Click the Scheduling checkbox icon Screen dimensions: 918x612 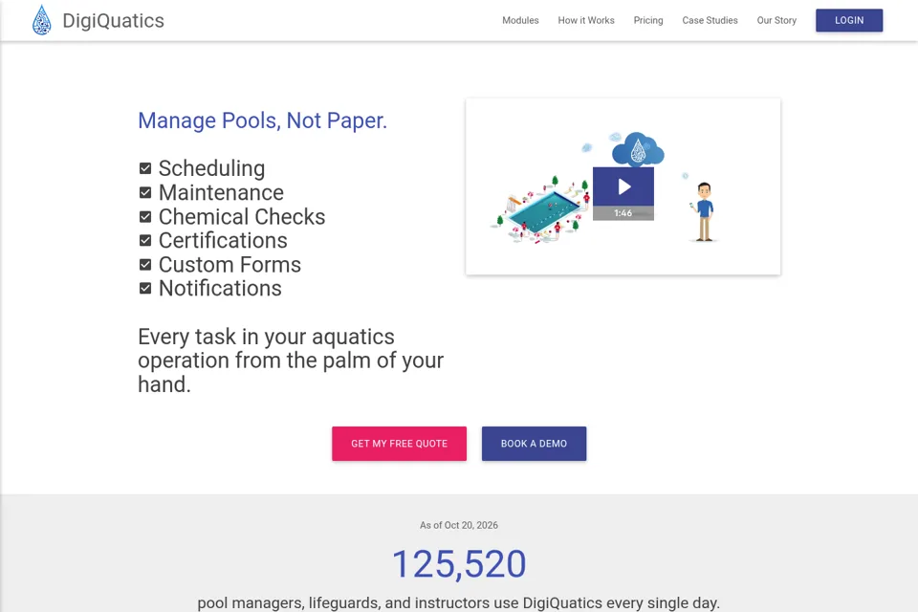[x=145, y=168]
